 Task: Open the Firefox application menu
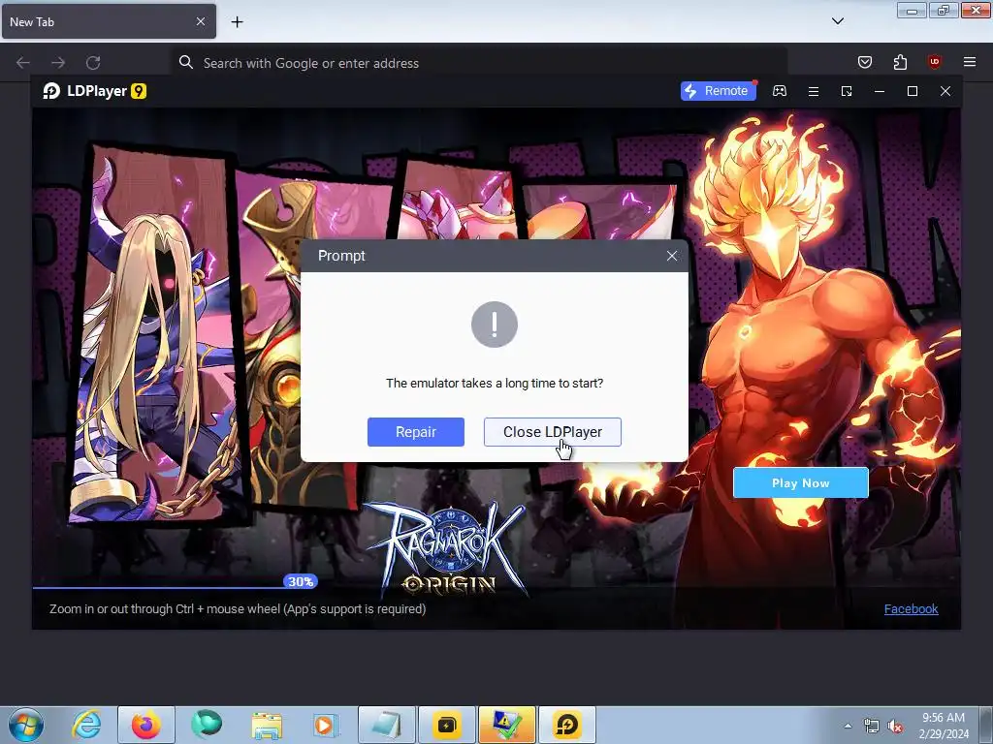tap(970, 62)
